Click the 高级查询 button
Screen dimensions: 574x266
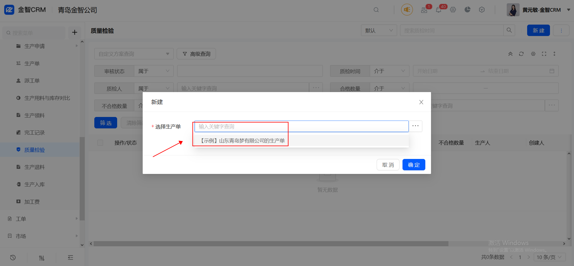tap(196, 54)
